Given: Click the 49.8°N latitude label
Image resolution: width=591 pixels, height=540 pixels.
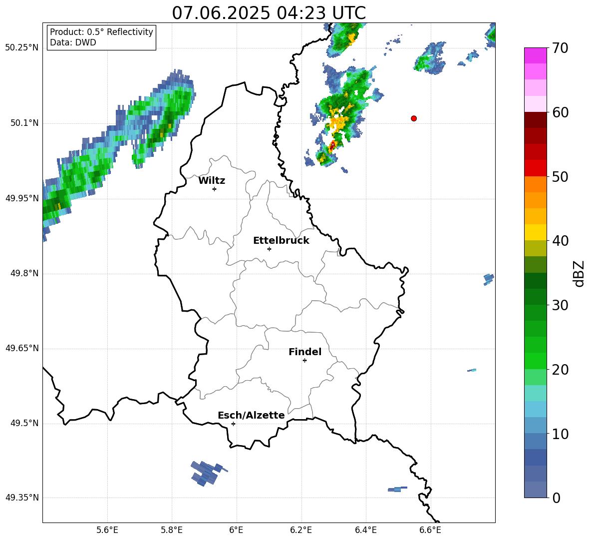Looking at the screenshot, I should (x=24, y=273).
